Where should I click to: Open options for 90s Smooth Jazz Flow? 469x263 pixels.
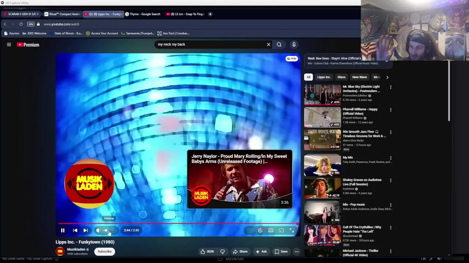pyautogui.click(x=391, y=132)
